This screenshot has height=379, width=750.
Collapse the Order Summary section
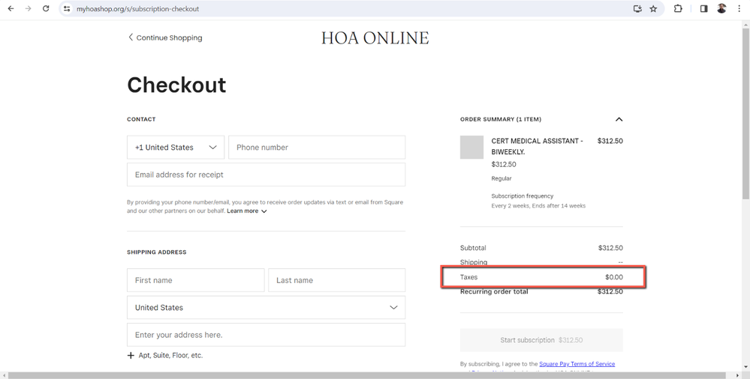click(619, 119)
